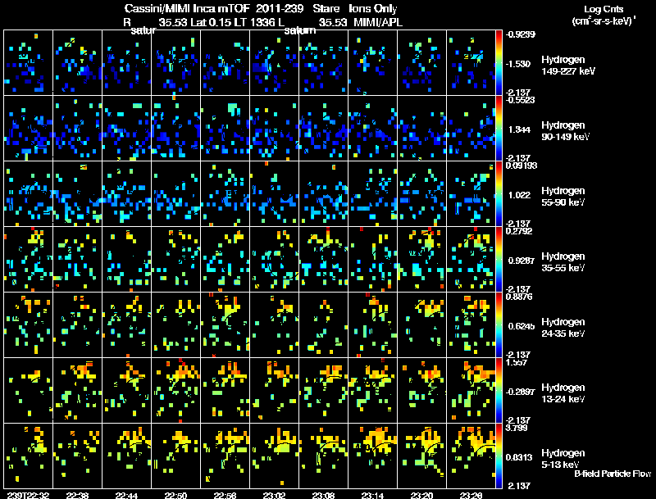Click the Hydrogen 35-55 keV row label

pyautogui.click(x=563, y=262)
